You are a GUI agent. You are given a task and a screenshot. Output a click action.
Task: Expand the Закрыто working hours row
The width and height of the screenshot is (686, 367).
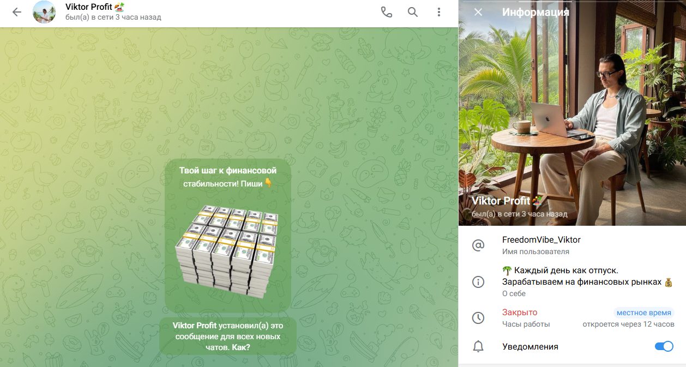pyautogui.click(x=572, y=318)
